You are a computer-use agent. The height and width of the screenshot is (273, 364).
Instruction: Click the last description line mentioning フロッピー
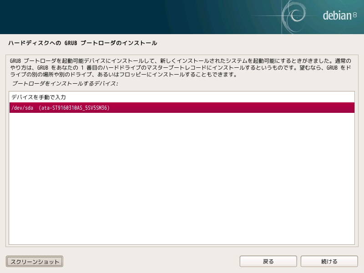point(123,74)
